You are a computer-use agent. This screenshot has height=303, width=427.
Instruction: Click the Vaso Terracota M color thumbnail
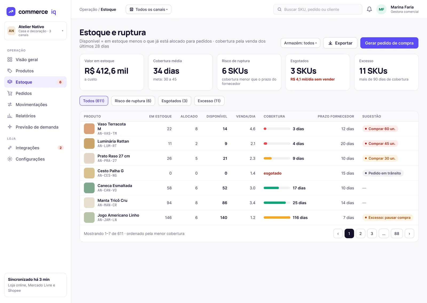[89, 129]
